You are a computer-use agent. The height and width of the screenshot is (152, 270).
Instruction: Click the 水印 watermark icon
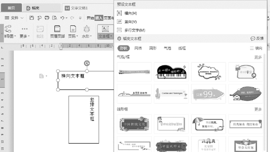click(x=87, y=32)
